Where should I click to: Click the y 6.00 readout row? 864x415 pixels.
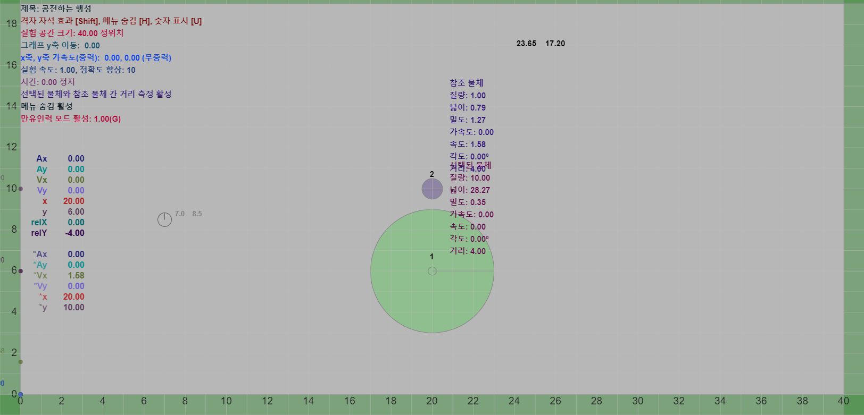click(63, 211)
